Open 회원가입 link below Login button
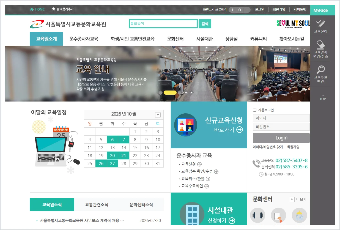Viewport: 340px width, 230px height. coord(293,147)
